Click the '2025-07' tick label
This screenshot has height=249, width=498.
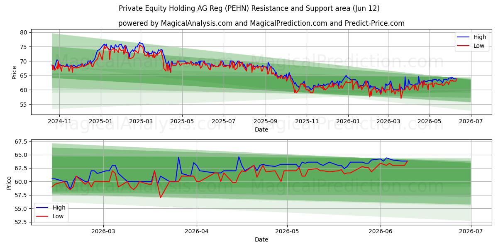[x=223, y=121]
